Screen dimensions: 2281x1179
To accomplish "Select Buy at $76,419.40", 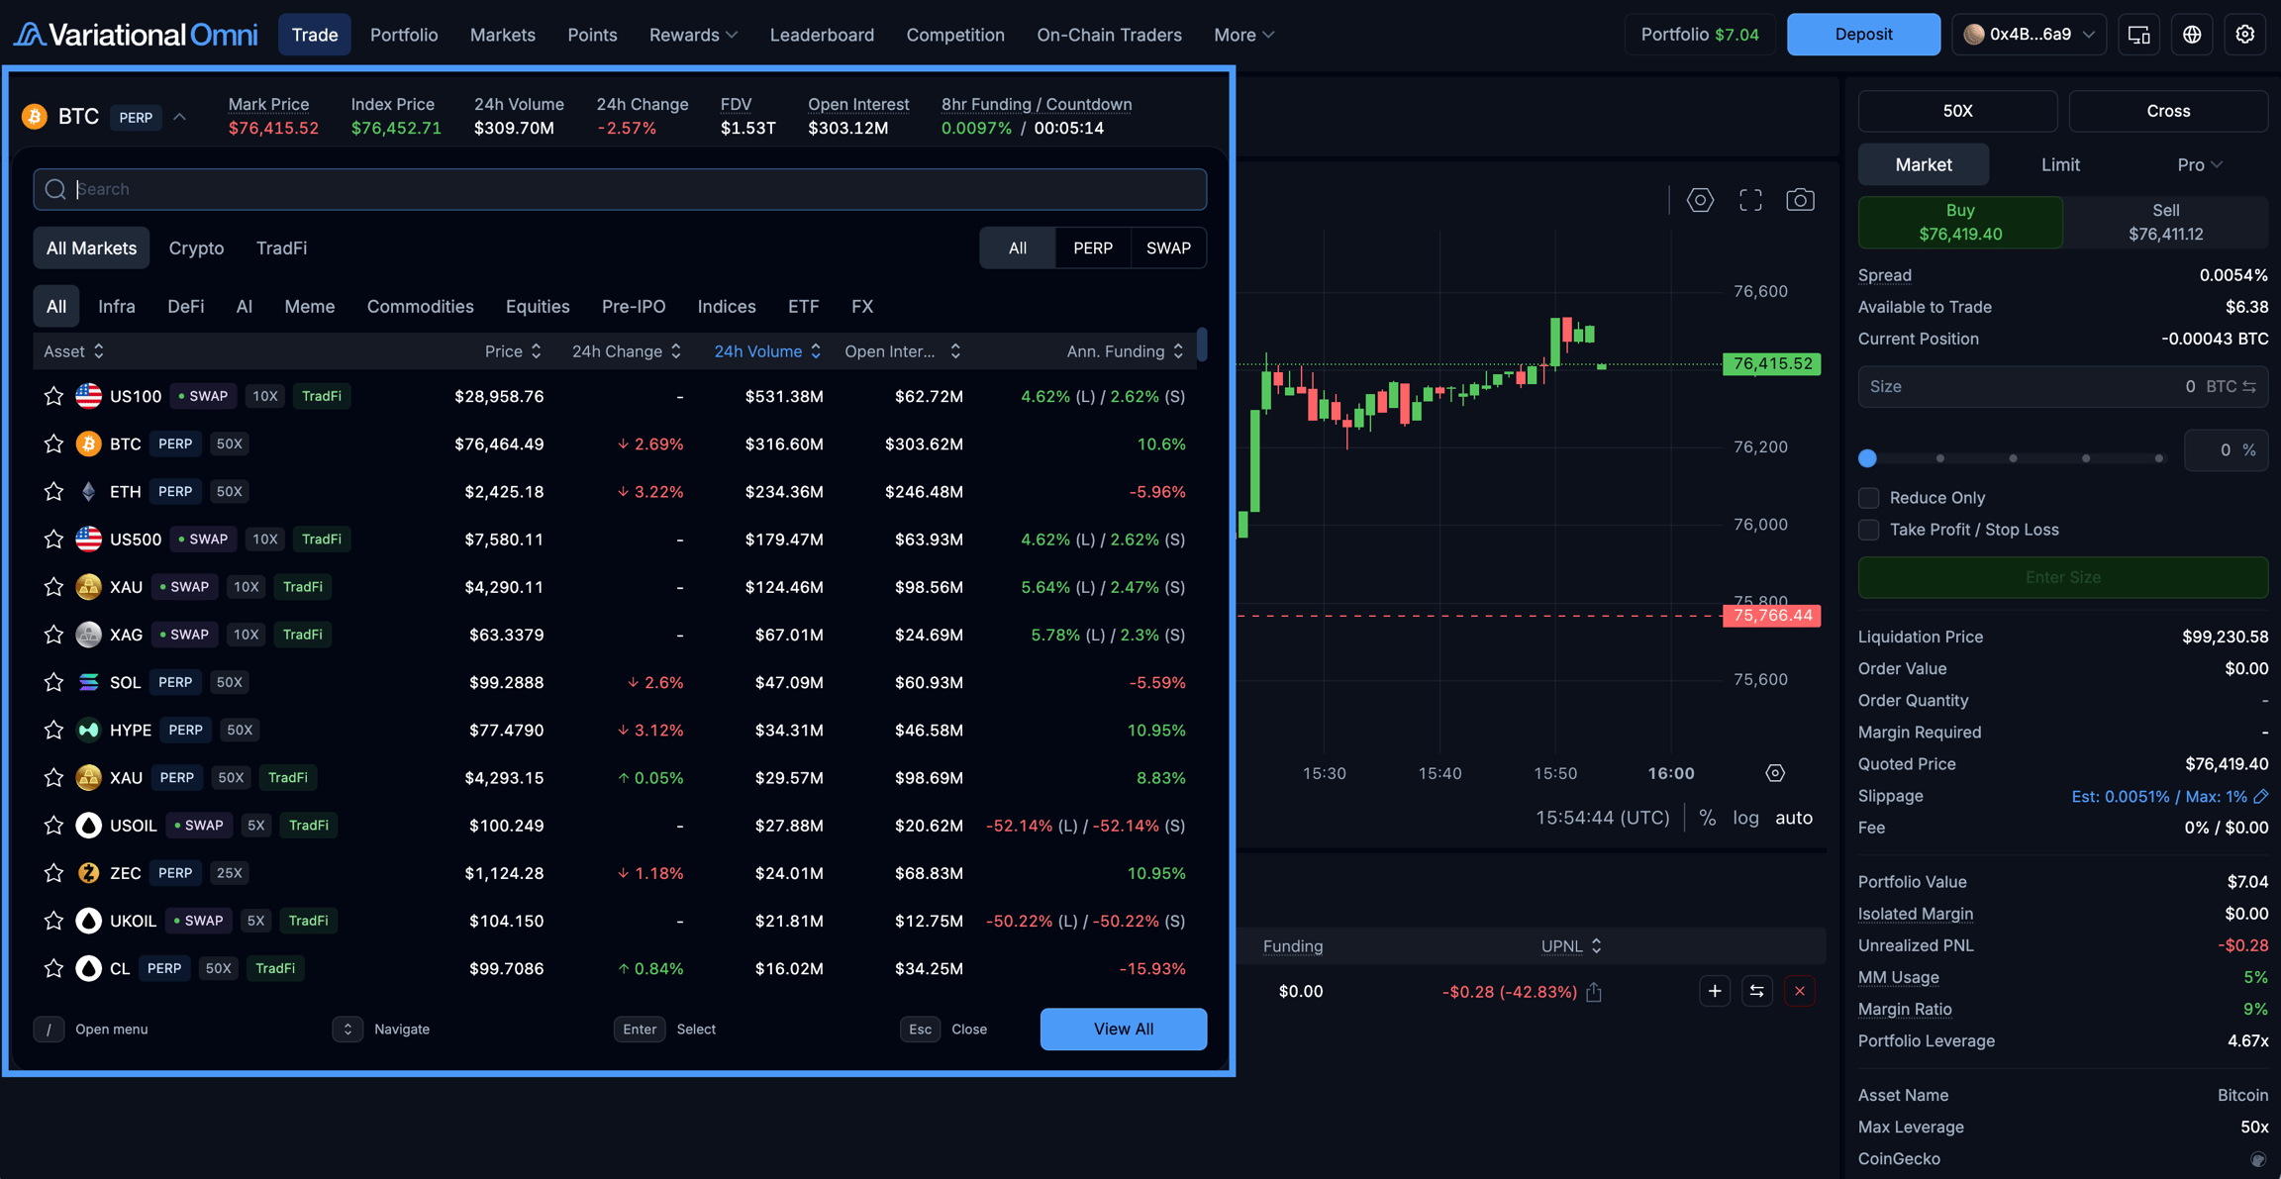I will click(x=1960, y=222).
